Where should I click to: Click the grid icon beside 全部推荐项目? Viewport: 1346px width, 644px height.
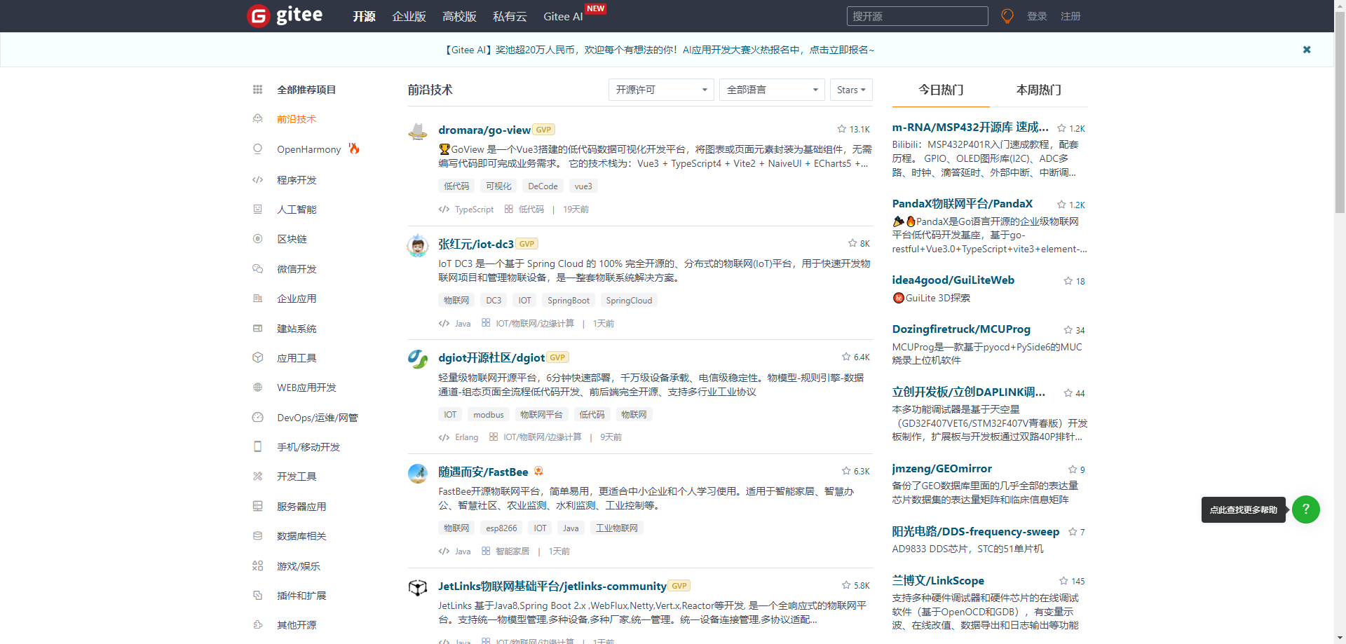257,90
